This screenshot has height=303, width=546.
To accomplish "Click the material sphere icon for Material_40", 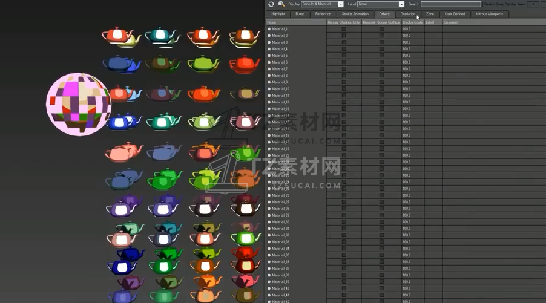I will [269, 288].
